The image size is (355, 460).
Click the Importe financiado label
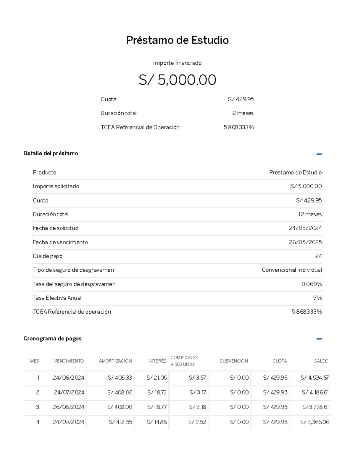coord(177,63)
